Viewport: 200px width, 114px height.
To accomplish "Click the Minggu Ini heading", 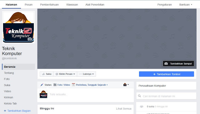I will [x=47, y=108].
